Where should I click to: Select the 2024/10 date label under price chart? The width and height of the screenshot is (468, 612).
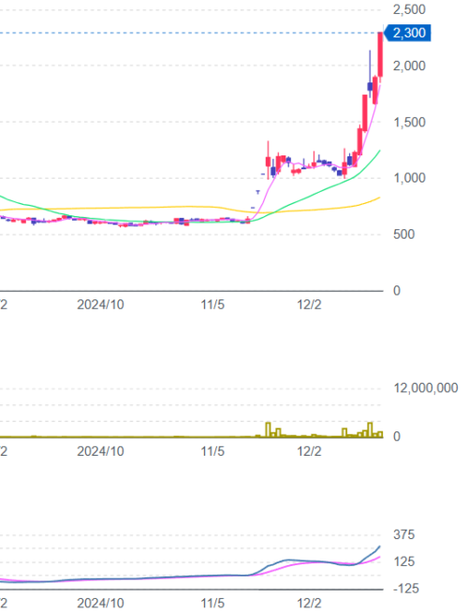[100, 304]
